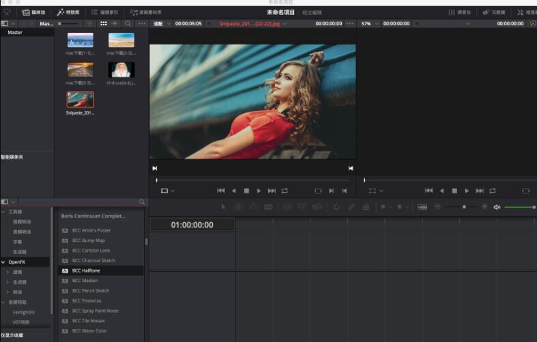Search the effects library with magnifier icon
This screenshot has width=537, height=342.
(142, 202)
